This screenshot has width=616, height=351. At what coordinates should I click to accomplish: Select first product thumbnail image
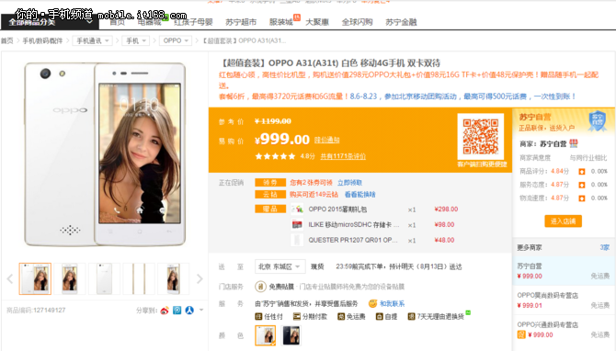[35, 278]
